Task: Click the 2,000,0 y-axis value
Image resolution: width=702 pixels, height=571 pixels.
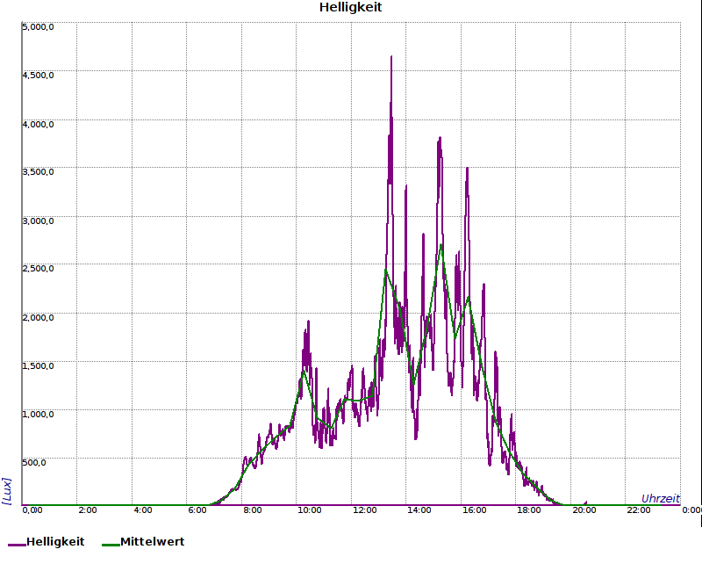Action: click(38, 317)
